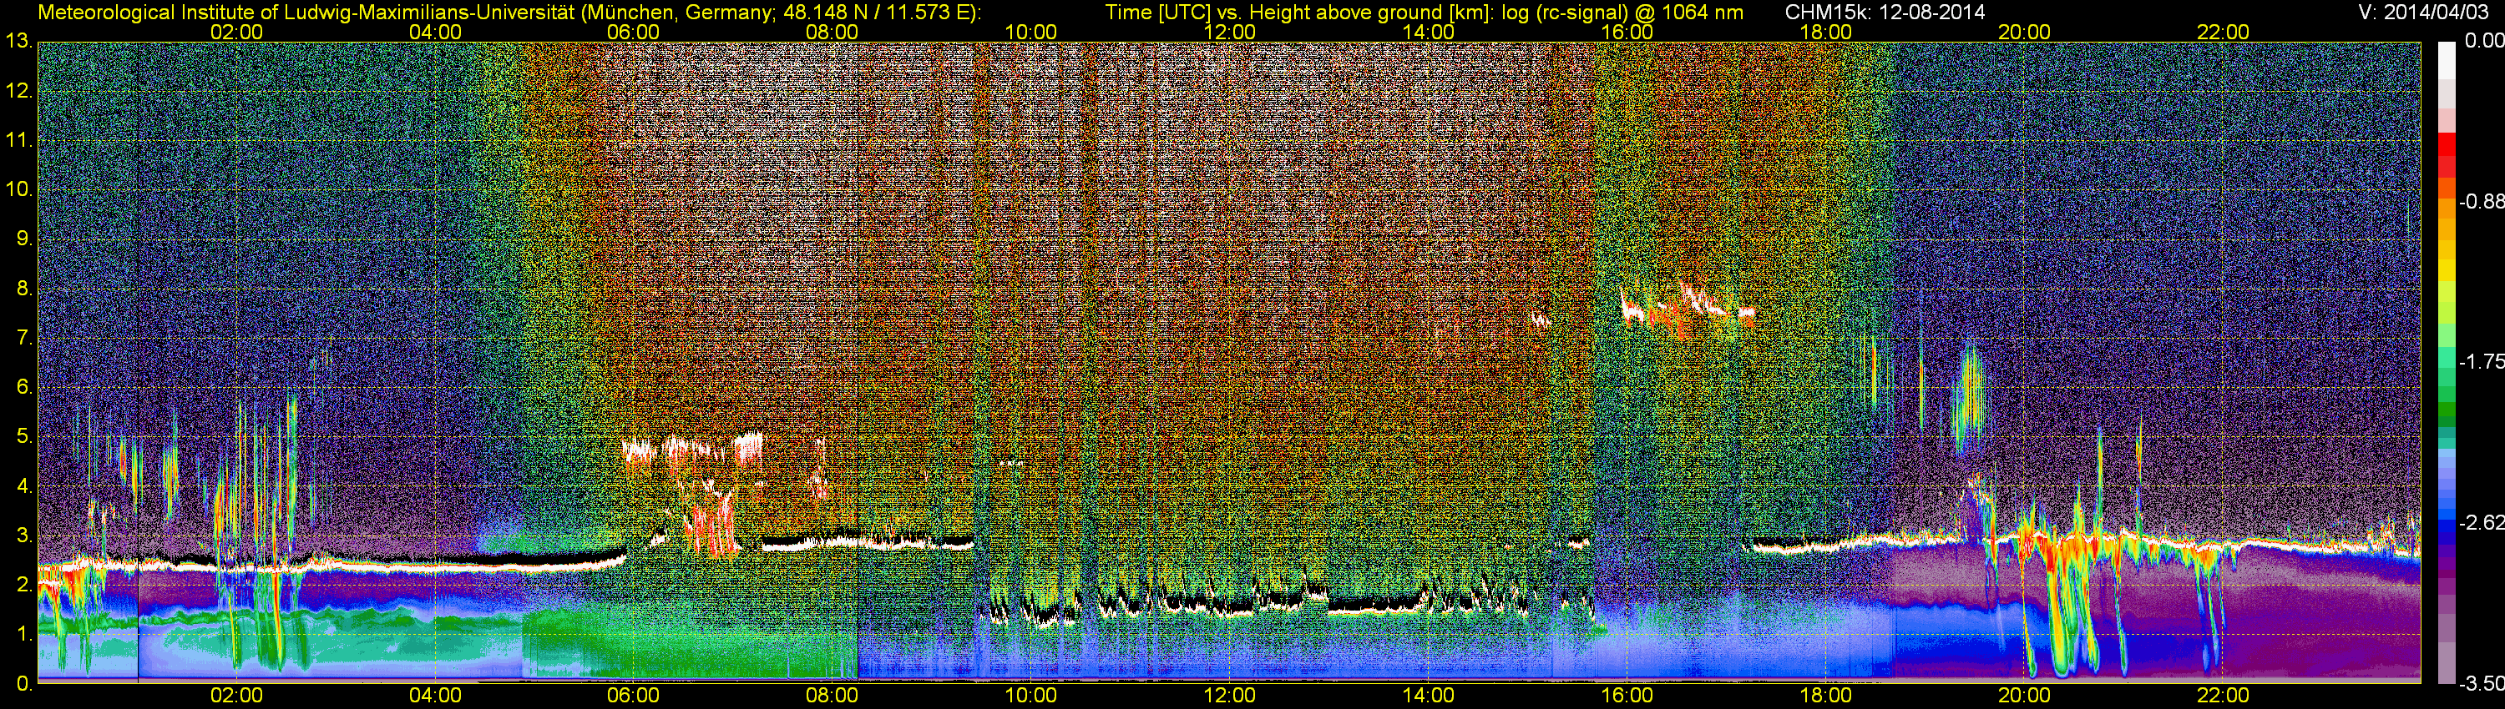Click the 3. km height axis label
Screen dimensions: 2505x709
click(23, 536)
